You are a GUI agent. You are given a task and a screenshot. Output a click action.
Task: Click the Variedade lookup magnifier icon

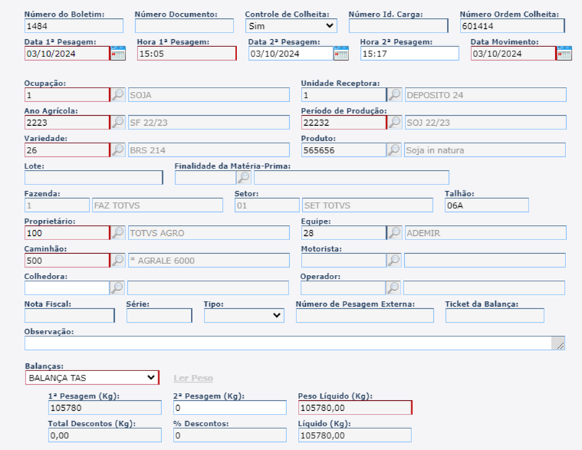coord(118,150)
